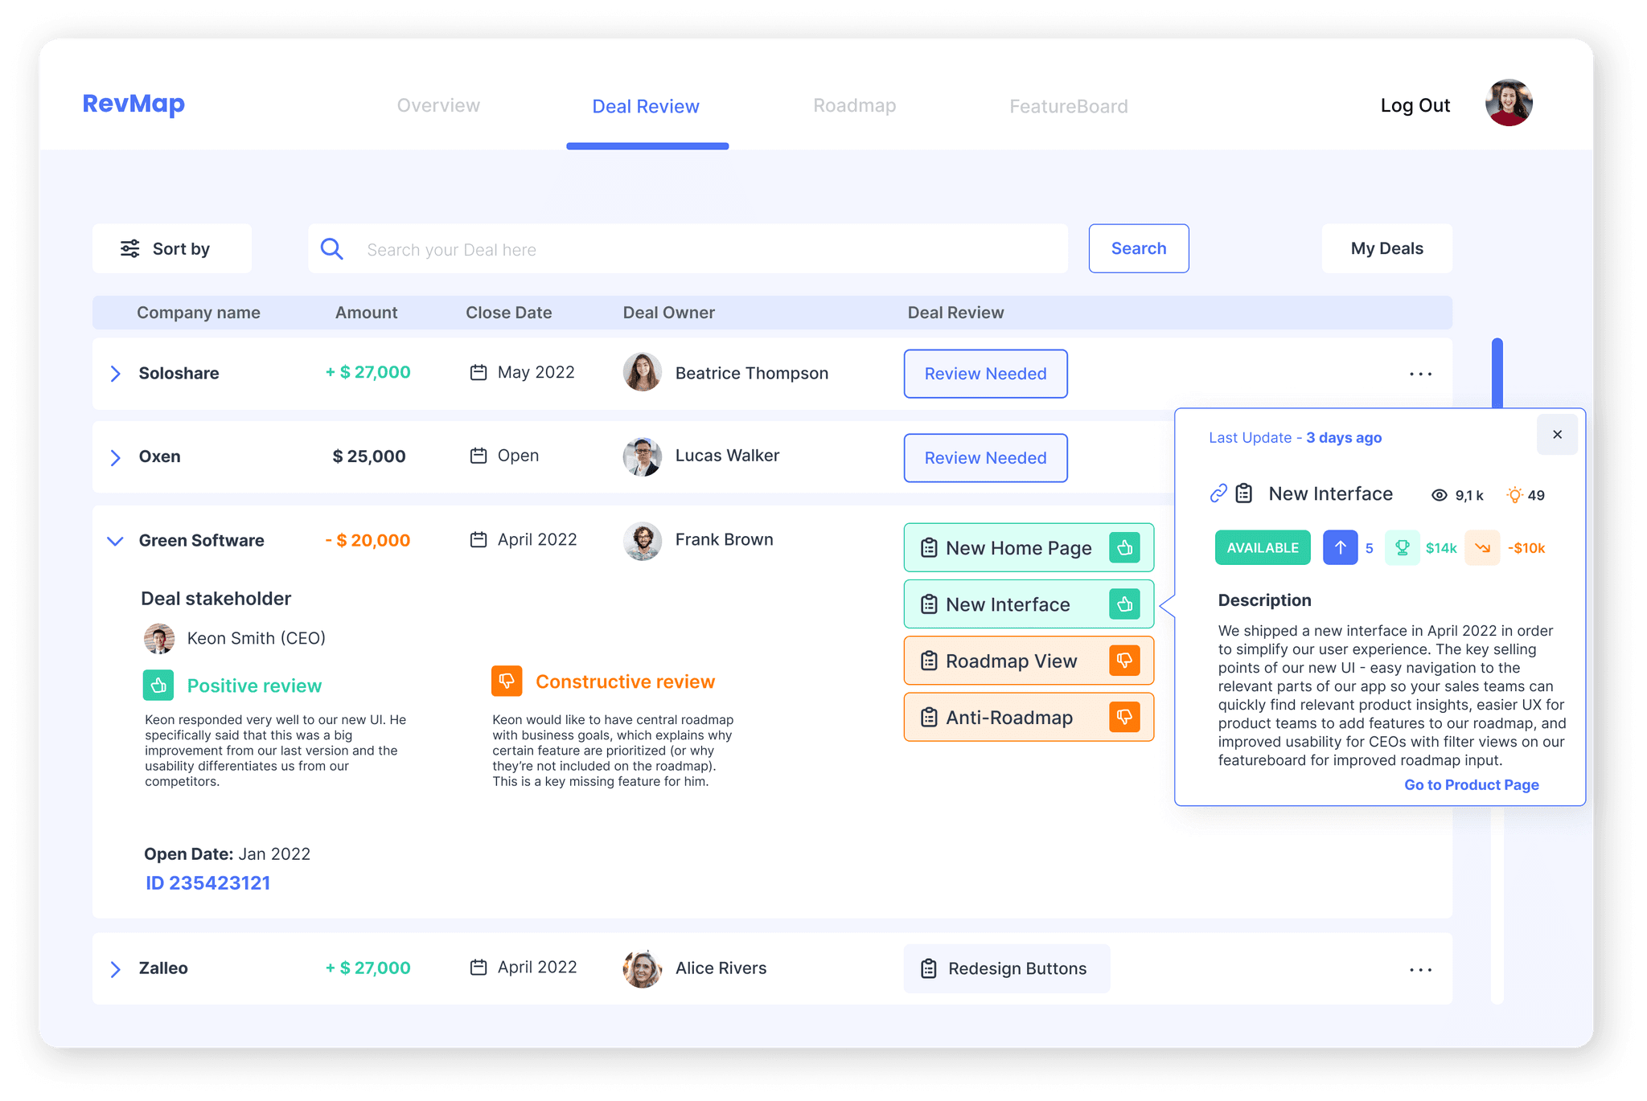This screenshot has height=1101, width=1647.
Task: Switch to the Roadmap tab
Action: (854, 106)
